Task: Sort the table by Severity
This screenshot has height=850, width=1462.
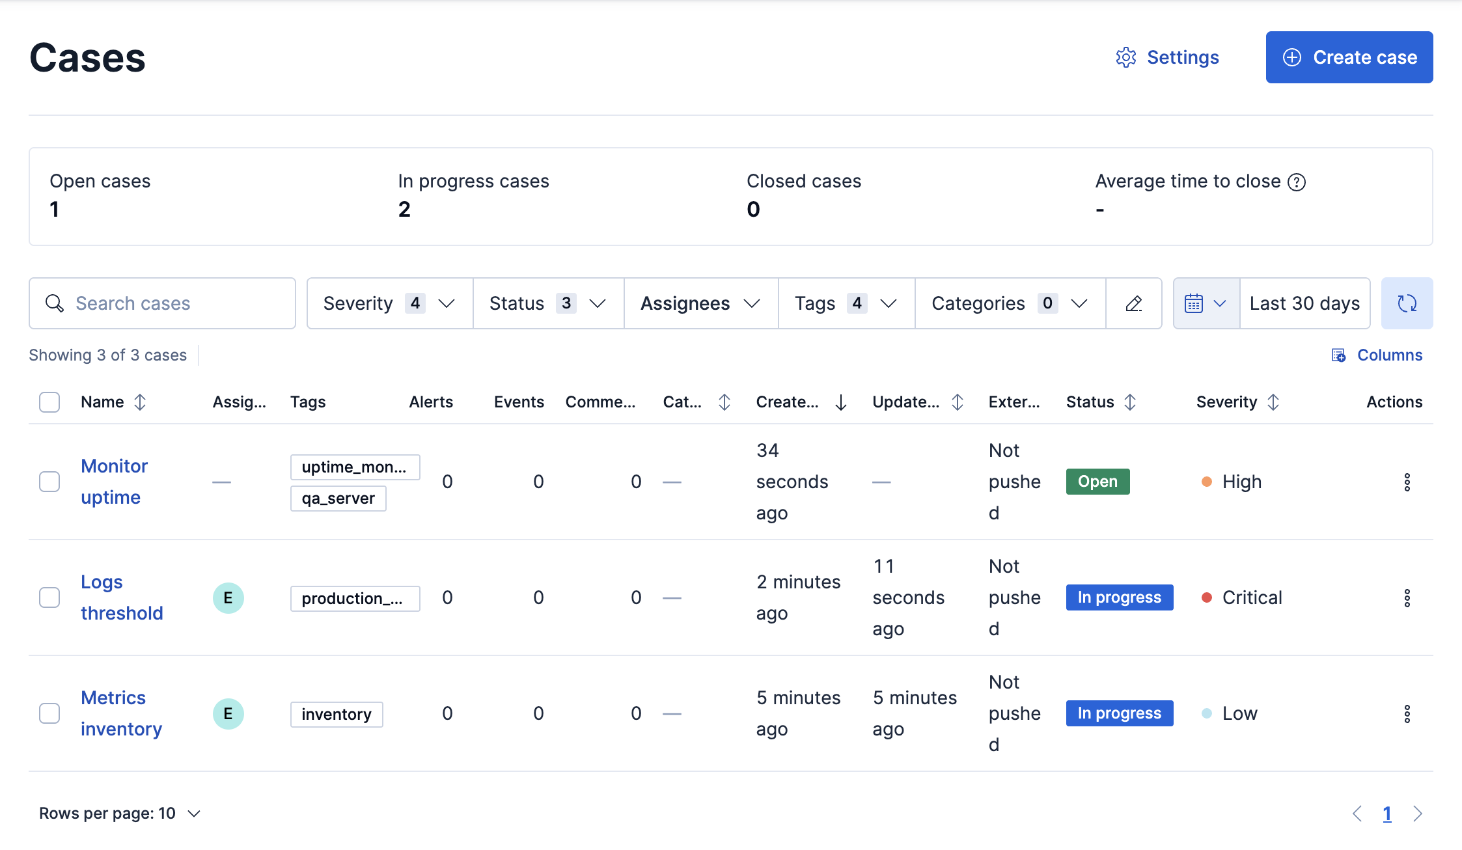Action: point(1274,402)
